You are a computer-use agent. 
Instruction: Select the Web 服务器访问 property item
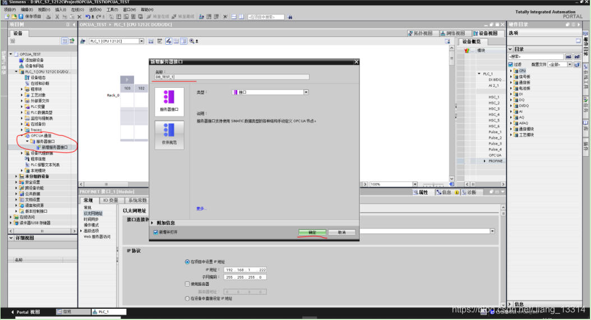point(97,237)
